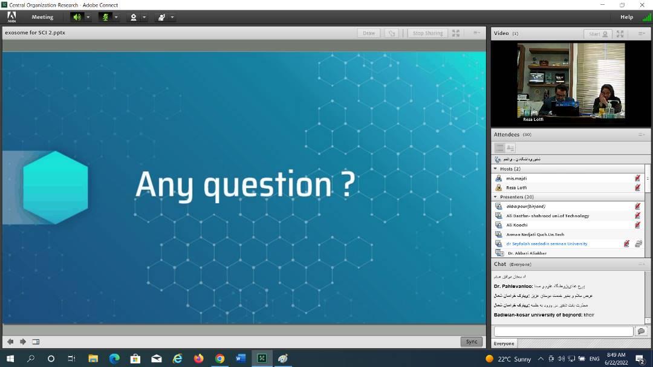Open Excel from the Windows taskbar
Image resolution: width=653 pixels, height=367 pixels.
pos(262,359)
